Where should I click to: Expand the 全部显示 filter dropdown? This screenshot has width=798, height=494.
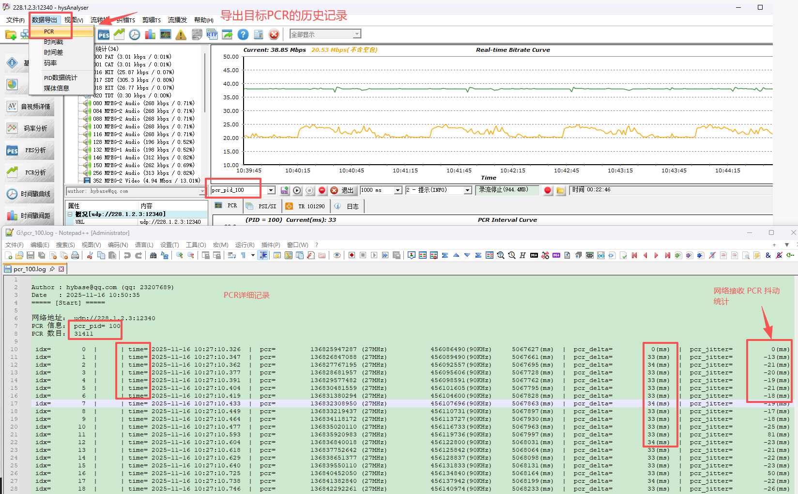click(x=357, y=34)
